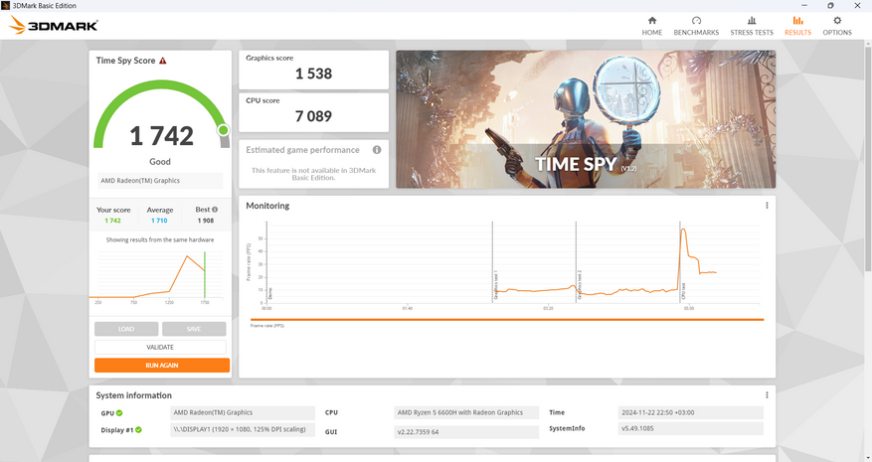Click the AMD Radeon(TM) Graphics label under gauge
The width and height of the screenshot is (872, 462).
[160, 181]
